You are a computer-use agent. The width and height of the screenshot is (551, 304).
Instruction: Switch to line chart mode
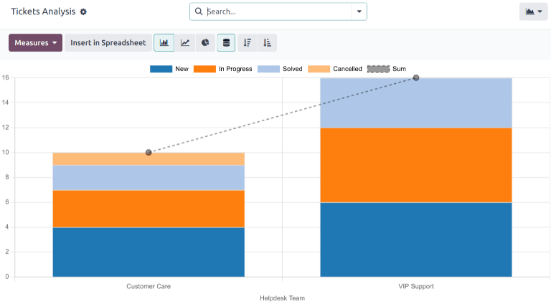coord(184,43)
